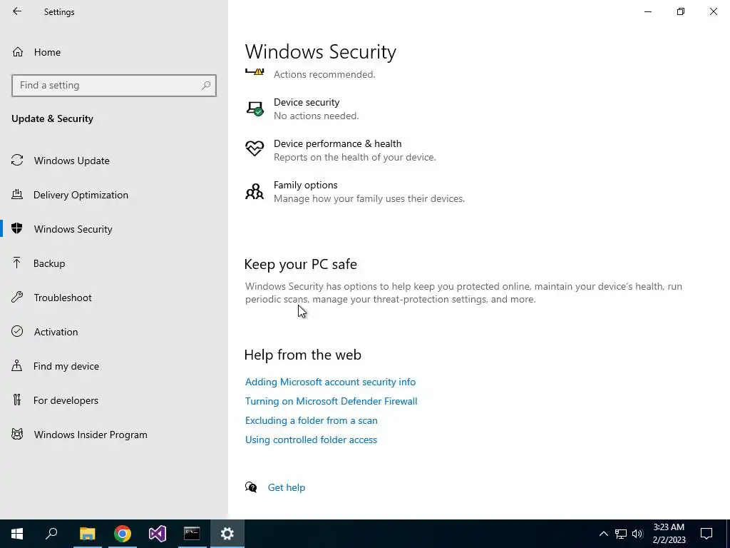Click the Windows Insider Program cat icon
730x548 pixels.
coord(17,435)
